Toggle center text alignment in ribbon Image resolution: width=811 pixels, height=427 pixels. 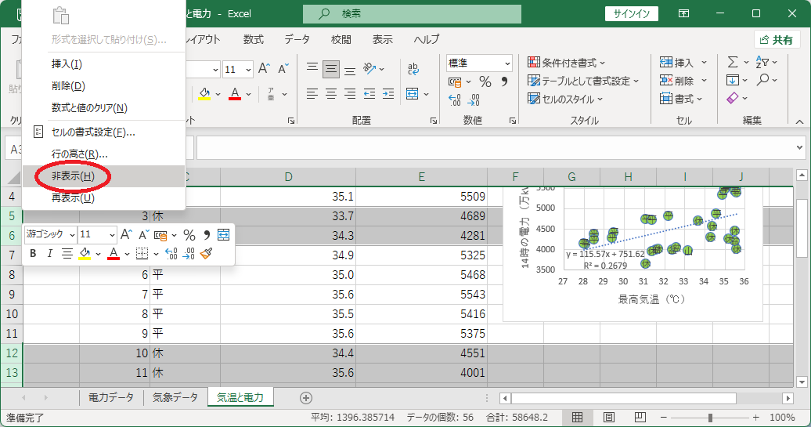coord(331,94)
